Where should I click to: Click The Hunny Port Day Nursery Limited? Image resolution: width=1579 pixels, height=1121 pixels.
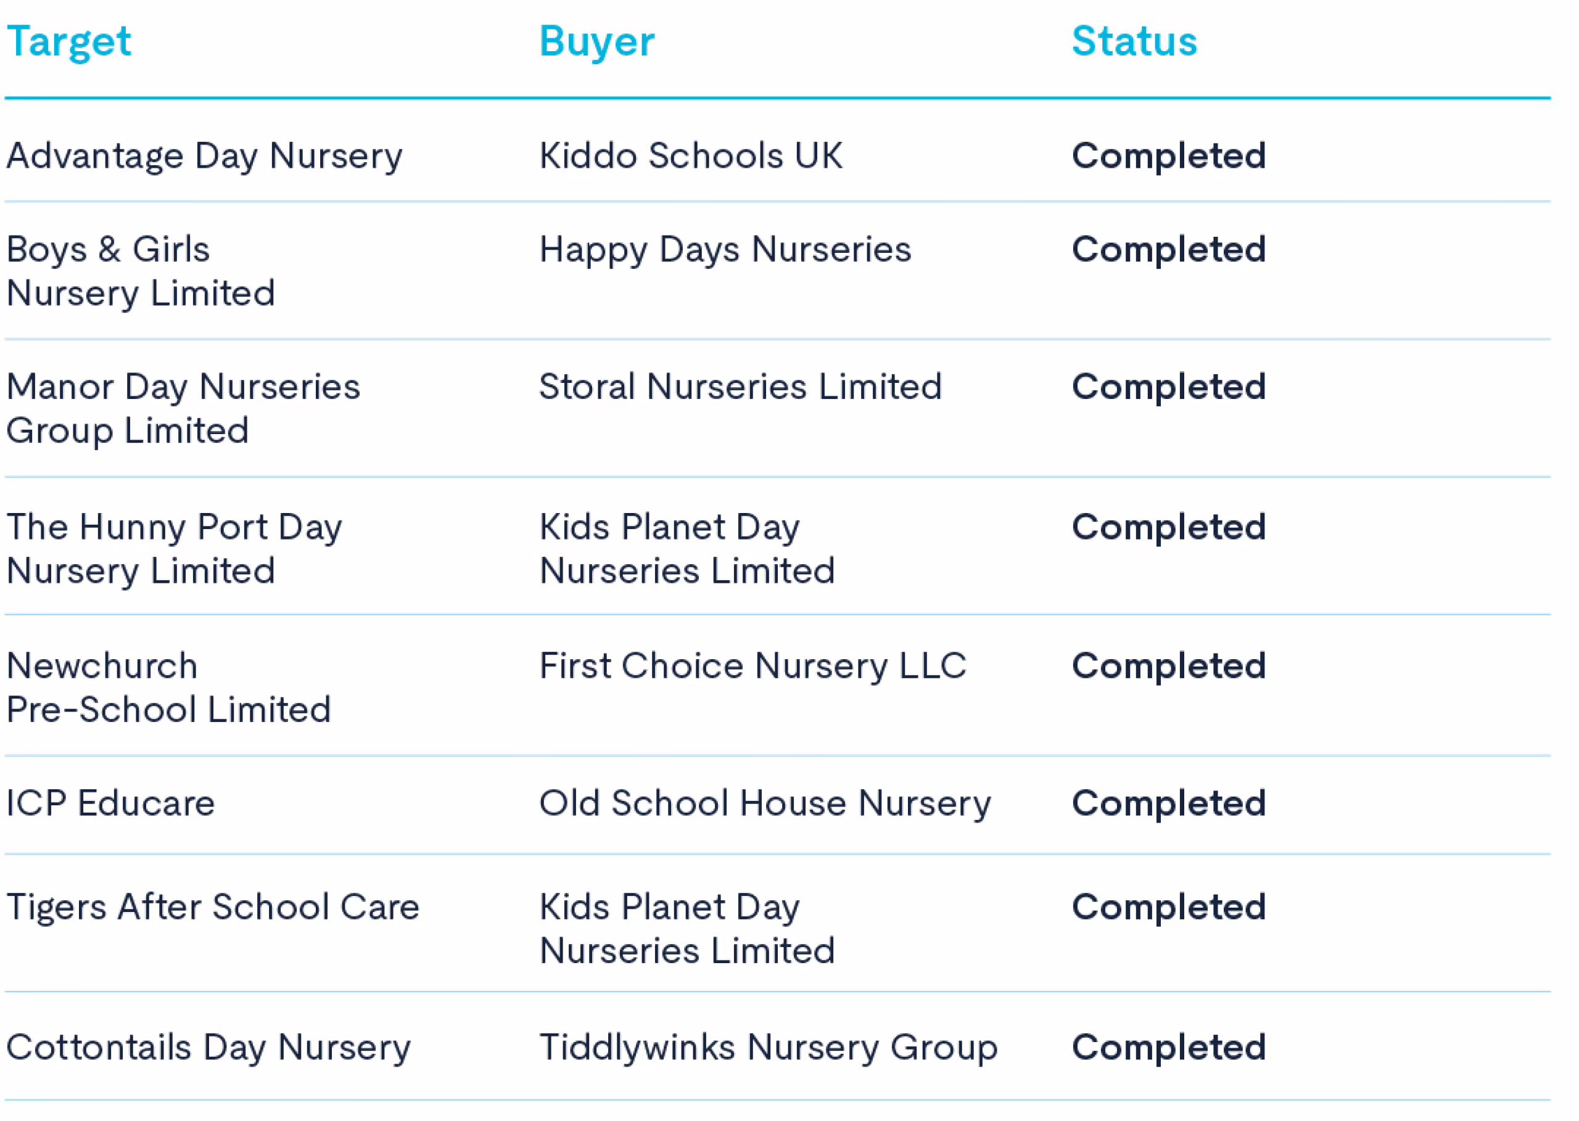175,549
